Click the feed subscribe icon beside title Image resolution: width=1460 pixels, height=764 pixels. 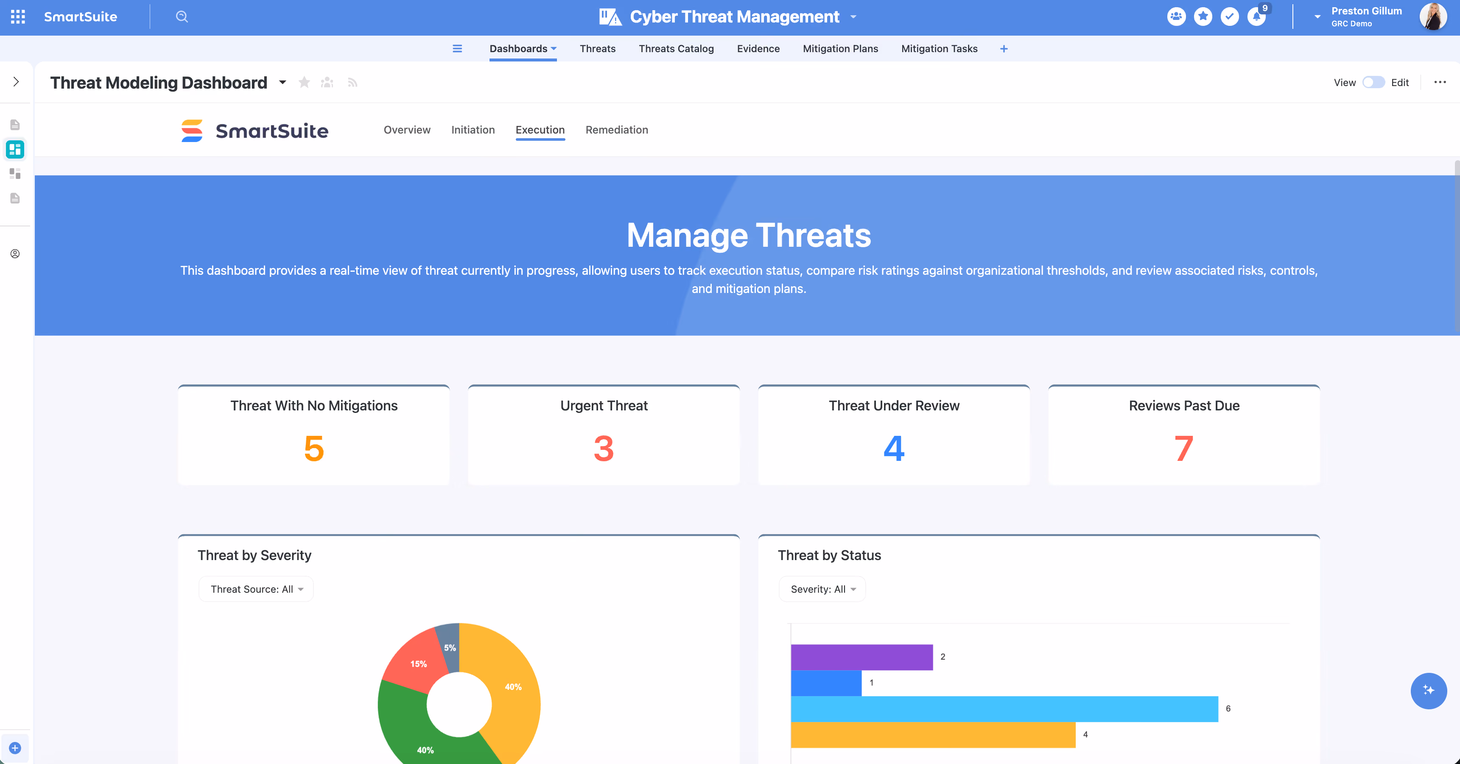click(352, 83)
